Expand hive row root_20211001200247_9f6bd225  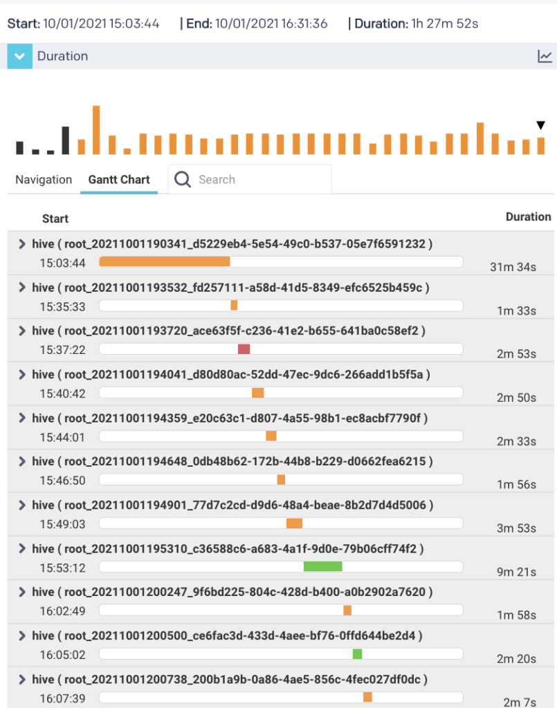tap(21, 592)
